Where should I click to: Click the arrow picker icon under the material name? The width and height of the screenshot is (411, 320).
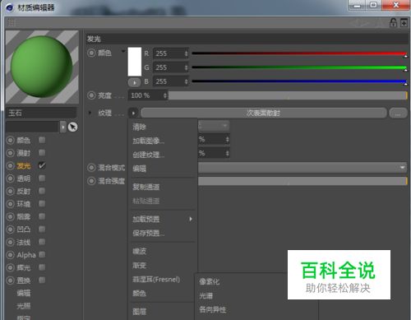tap(72, 127)
